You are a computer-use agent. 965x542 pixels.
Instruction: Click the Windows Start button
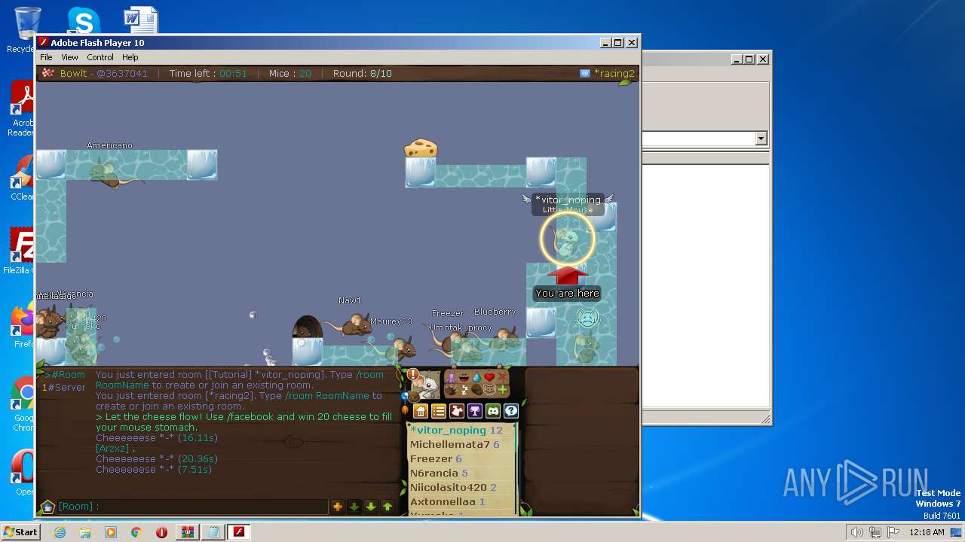(20, 531)
